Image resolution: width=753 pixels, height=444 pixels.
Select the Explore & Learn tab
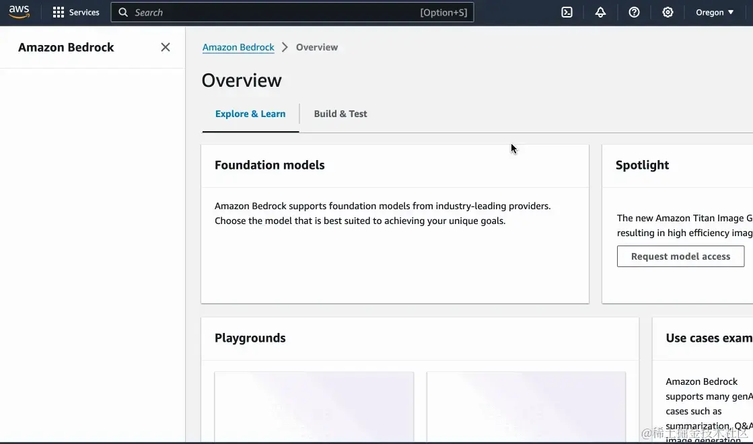(250, 114)
